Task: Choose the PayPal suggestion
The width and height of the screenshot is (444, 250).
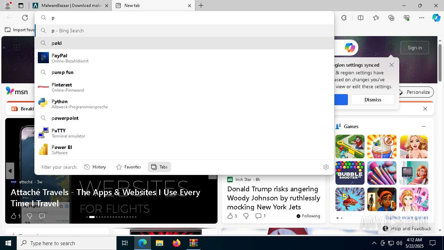Action: pos(185,58)
